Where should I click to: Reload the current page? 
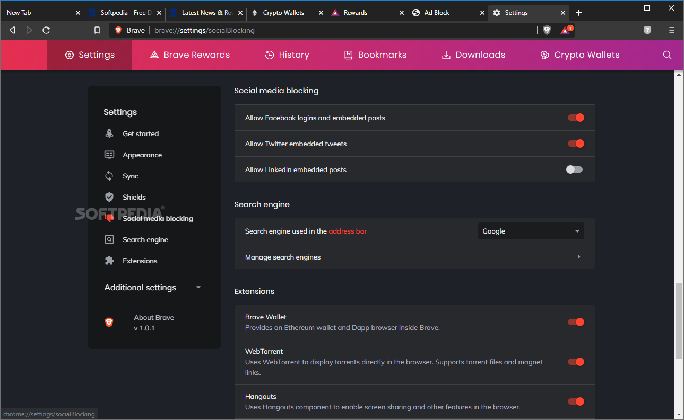point(46,30)
